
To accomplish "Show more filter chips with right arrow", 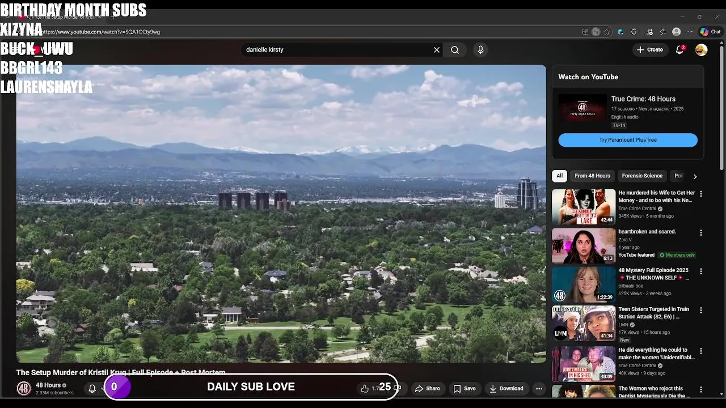I will coord(695,176).
